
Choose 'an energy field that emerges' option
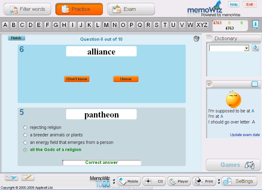(x=25, y=142)
